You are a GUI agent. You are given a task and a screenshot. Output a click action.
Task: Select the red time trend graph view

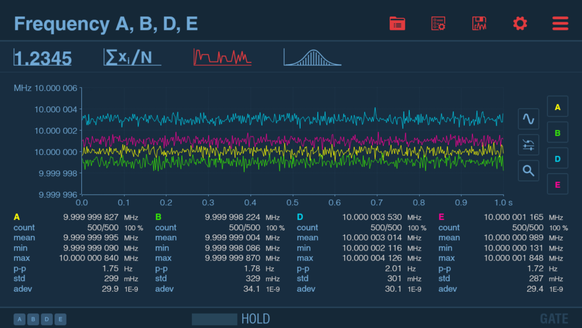[222, 58]
